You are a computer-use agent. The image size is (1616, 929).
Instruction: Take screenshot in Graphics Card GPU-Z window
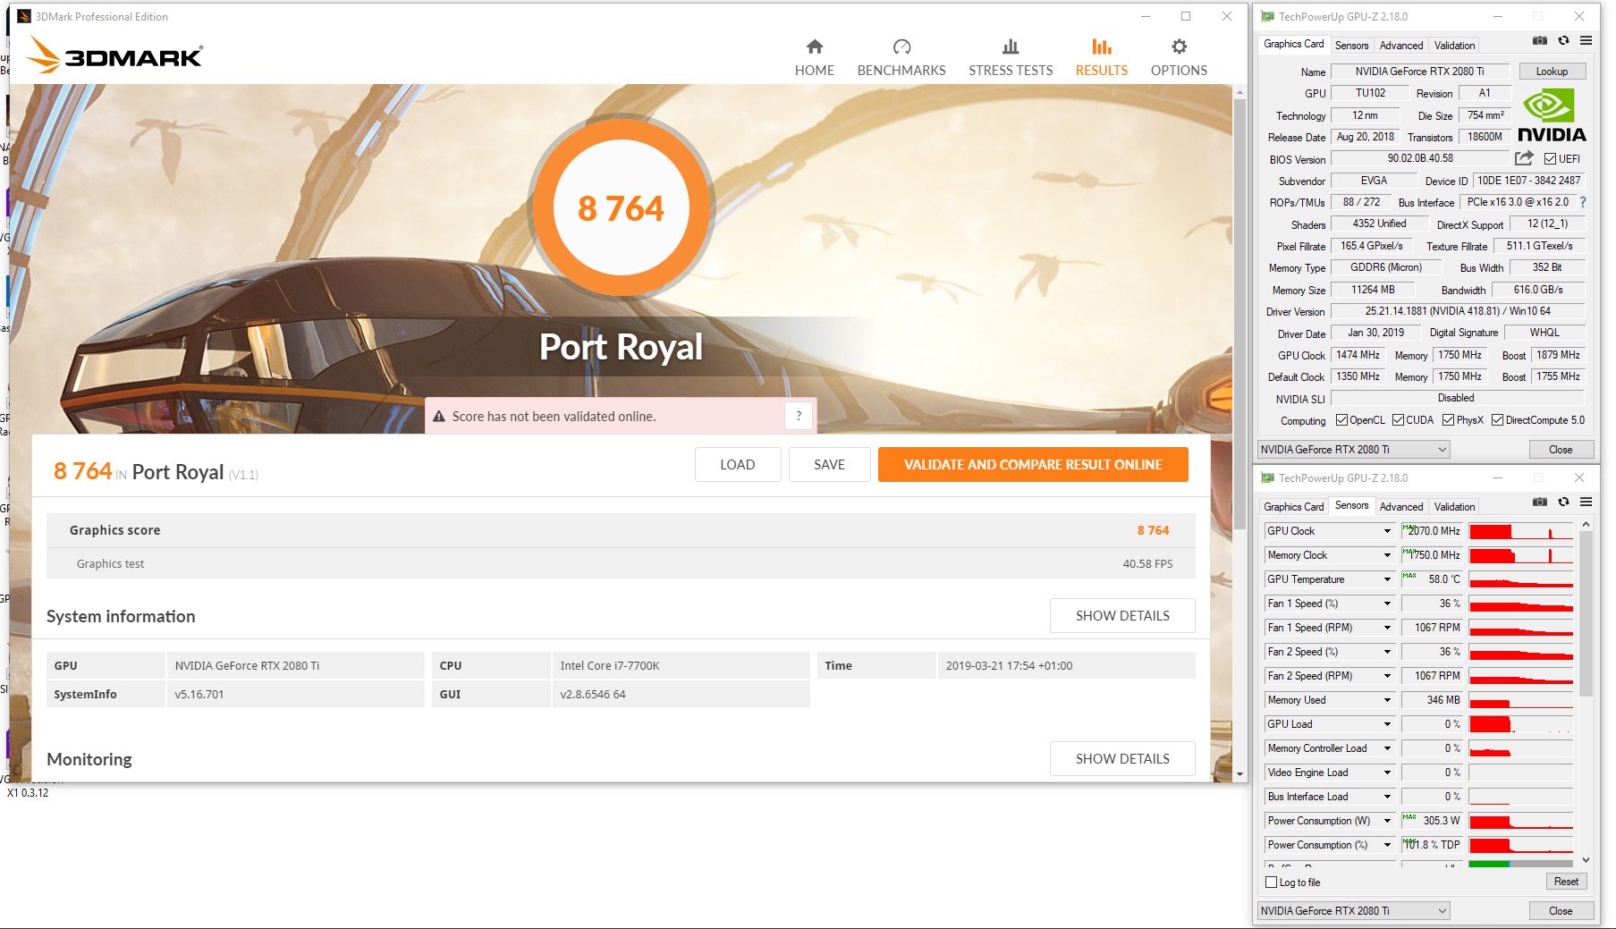tap(1539, 40)
